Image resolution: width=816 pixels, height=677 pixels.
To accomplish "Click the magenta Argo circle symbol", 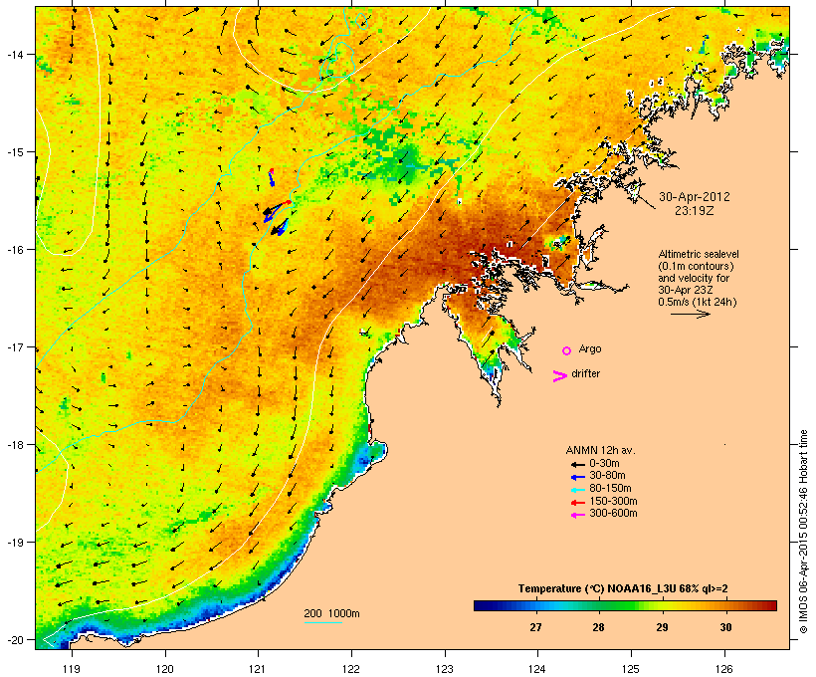I will pos(567,351).
